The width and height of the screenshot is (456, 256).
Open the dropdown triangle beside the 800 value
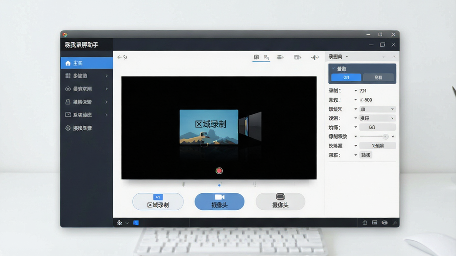pos(356,100)
